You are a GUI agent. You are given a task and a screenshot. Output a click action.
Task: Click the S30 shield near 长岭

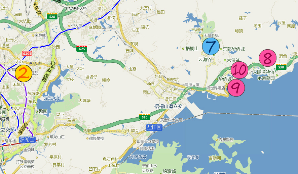coord(145,117)
